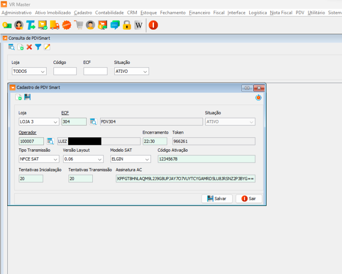Viewport: 342px width, 274px height.
Task: Open the CRM menu
Action: point(132,13)
